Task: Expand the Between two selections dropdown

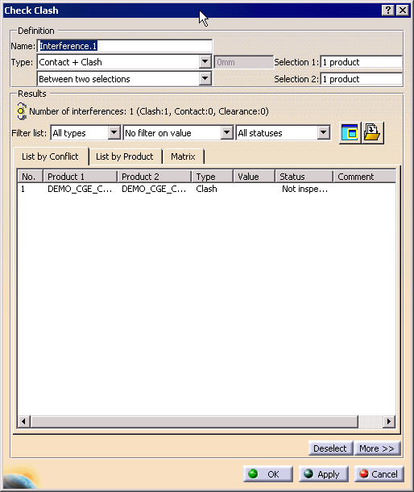Action: (x=205, y=79)
